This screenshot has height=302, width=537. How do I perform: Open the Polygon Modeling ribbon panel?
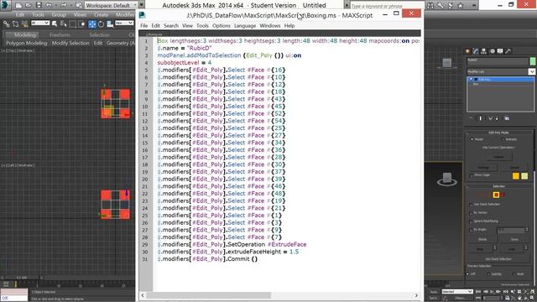point(26,43)
